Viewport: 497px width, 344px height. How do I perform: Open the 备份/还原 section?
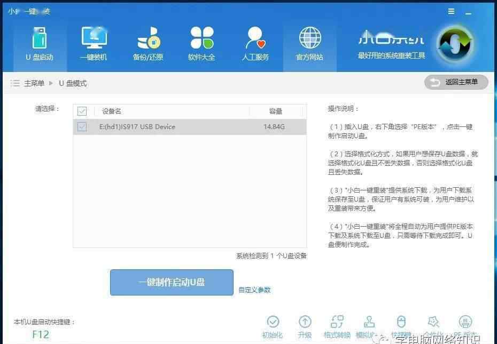(x=147, y=44)
